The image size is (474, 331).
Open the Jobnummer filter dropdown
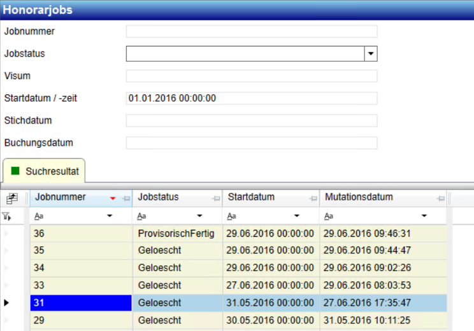click(110, 216)
